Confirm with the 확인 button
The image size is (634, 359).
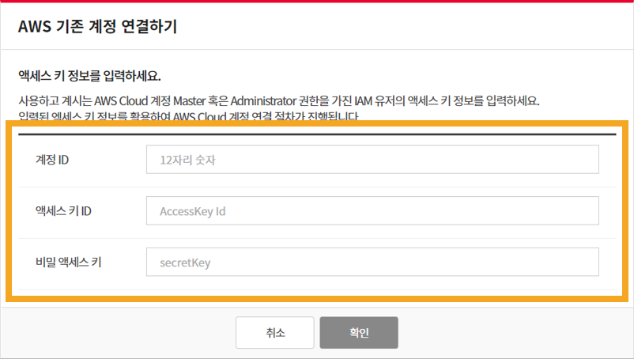pyautogui.click(x=359, y=332)
